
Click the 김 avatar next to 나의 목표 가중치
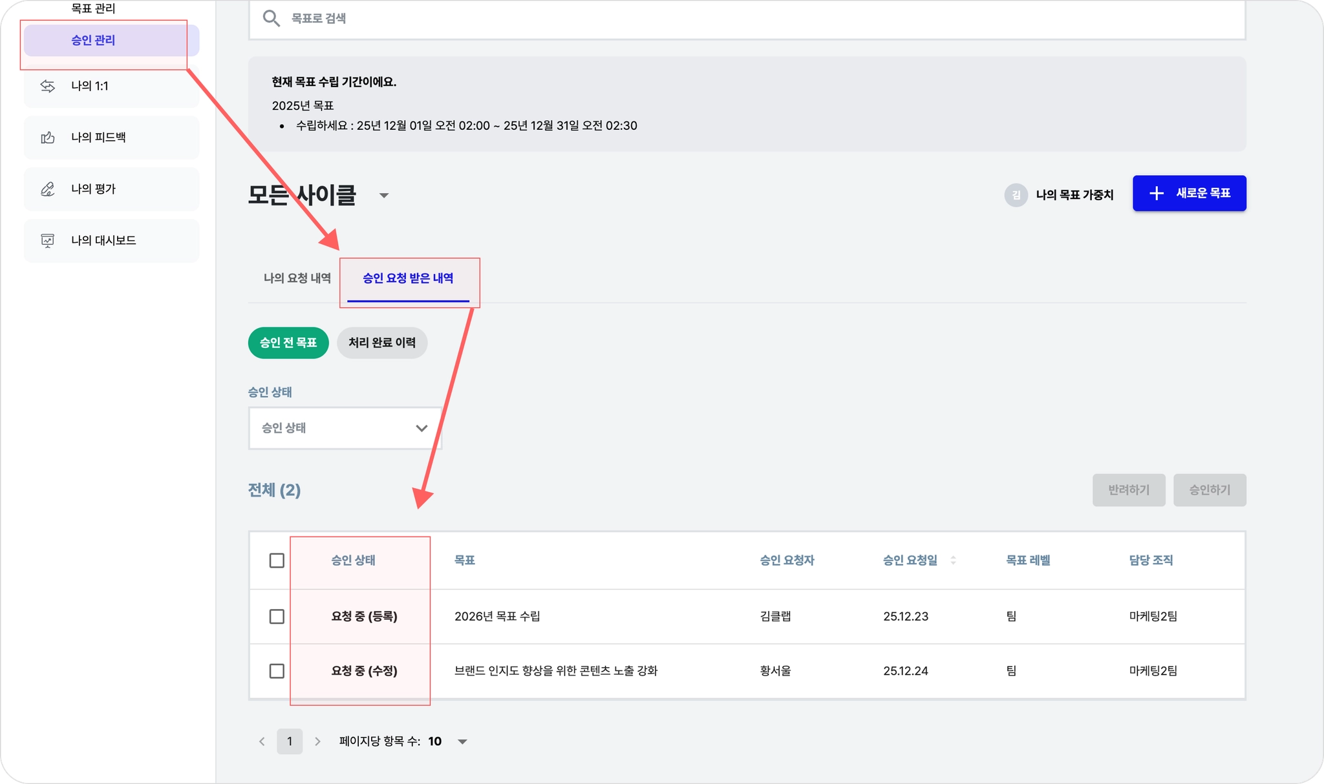tap(1016, 195)
